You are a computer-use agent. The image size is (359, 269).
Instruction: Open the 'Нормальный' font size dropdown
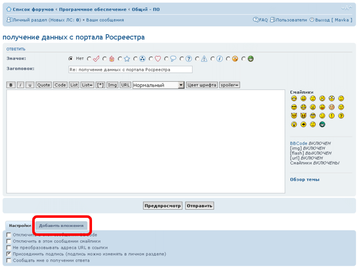point(158,85)
